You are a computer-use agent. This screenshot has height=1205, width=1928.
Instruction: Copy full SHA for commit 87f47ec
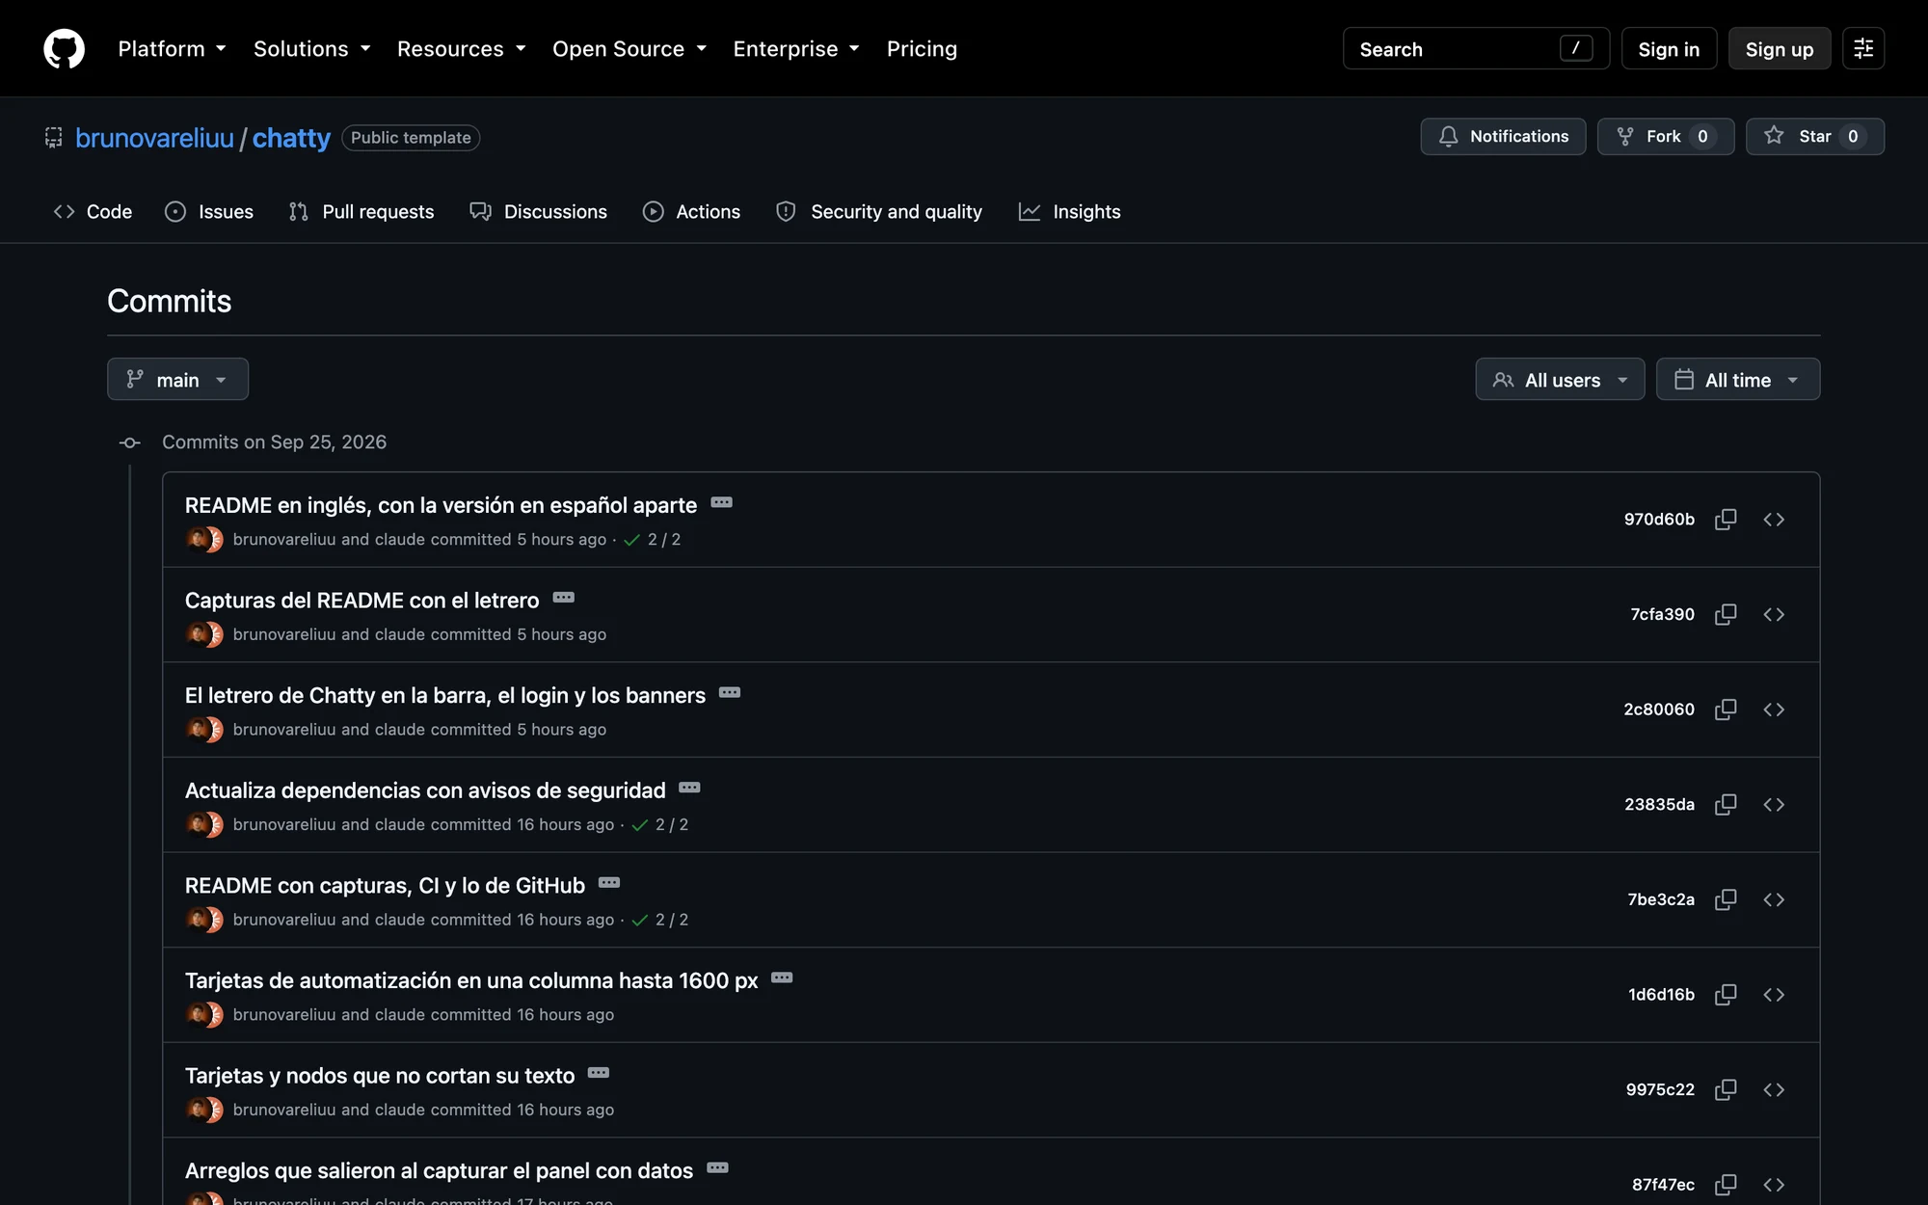(x=1726, y=1185)
